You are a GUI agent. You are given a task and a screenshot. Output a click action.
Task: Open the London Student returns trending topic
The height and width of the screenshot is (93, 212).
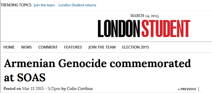click(77, 5)
